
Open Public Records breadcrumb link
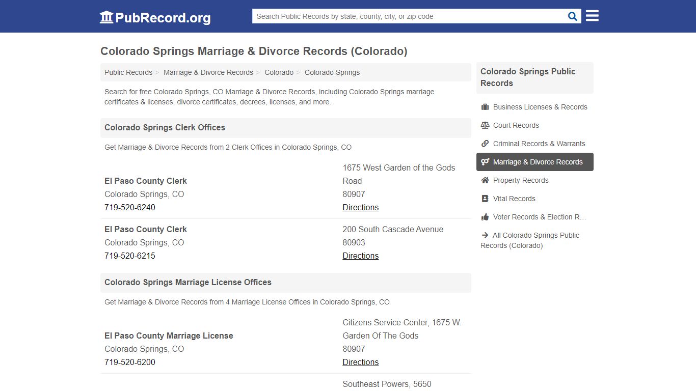(x=128, y=72)
